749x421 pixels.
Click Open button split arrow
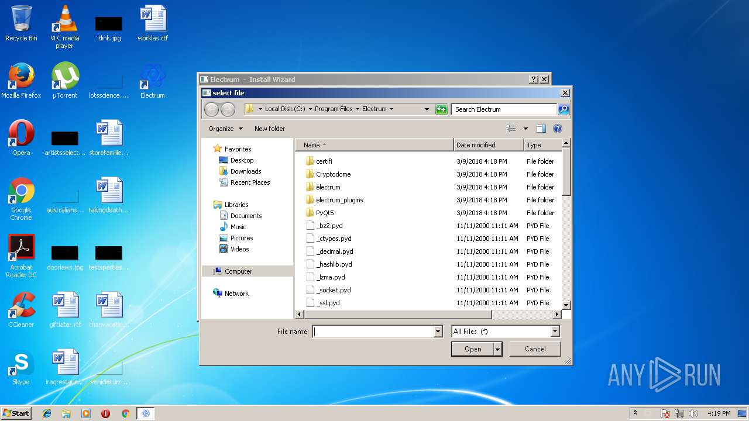click(x=498, y=349)
